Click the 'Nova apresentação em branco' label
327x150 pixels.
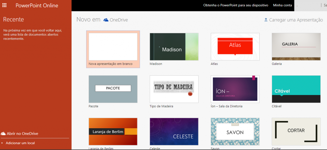[x=110, y=64]
